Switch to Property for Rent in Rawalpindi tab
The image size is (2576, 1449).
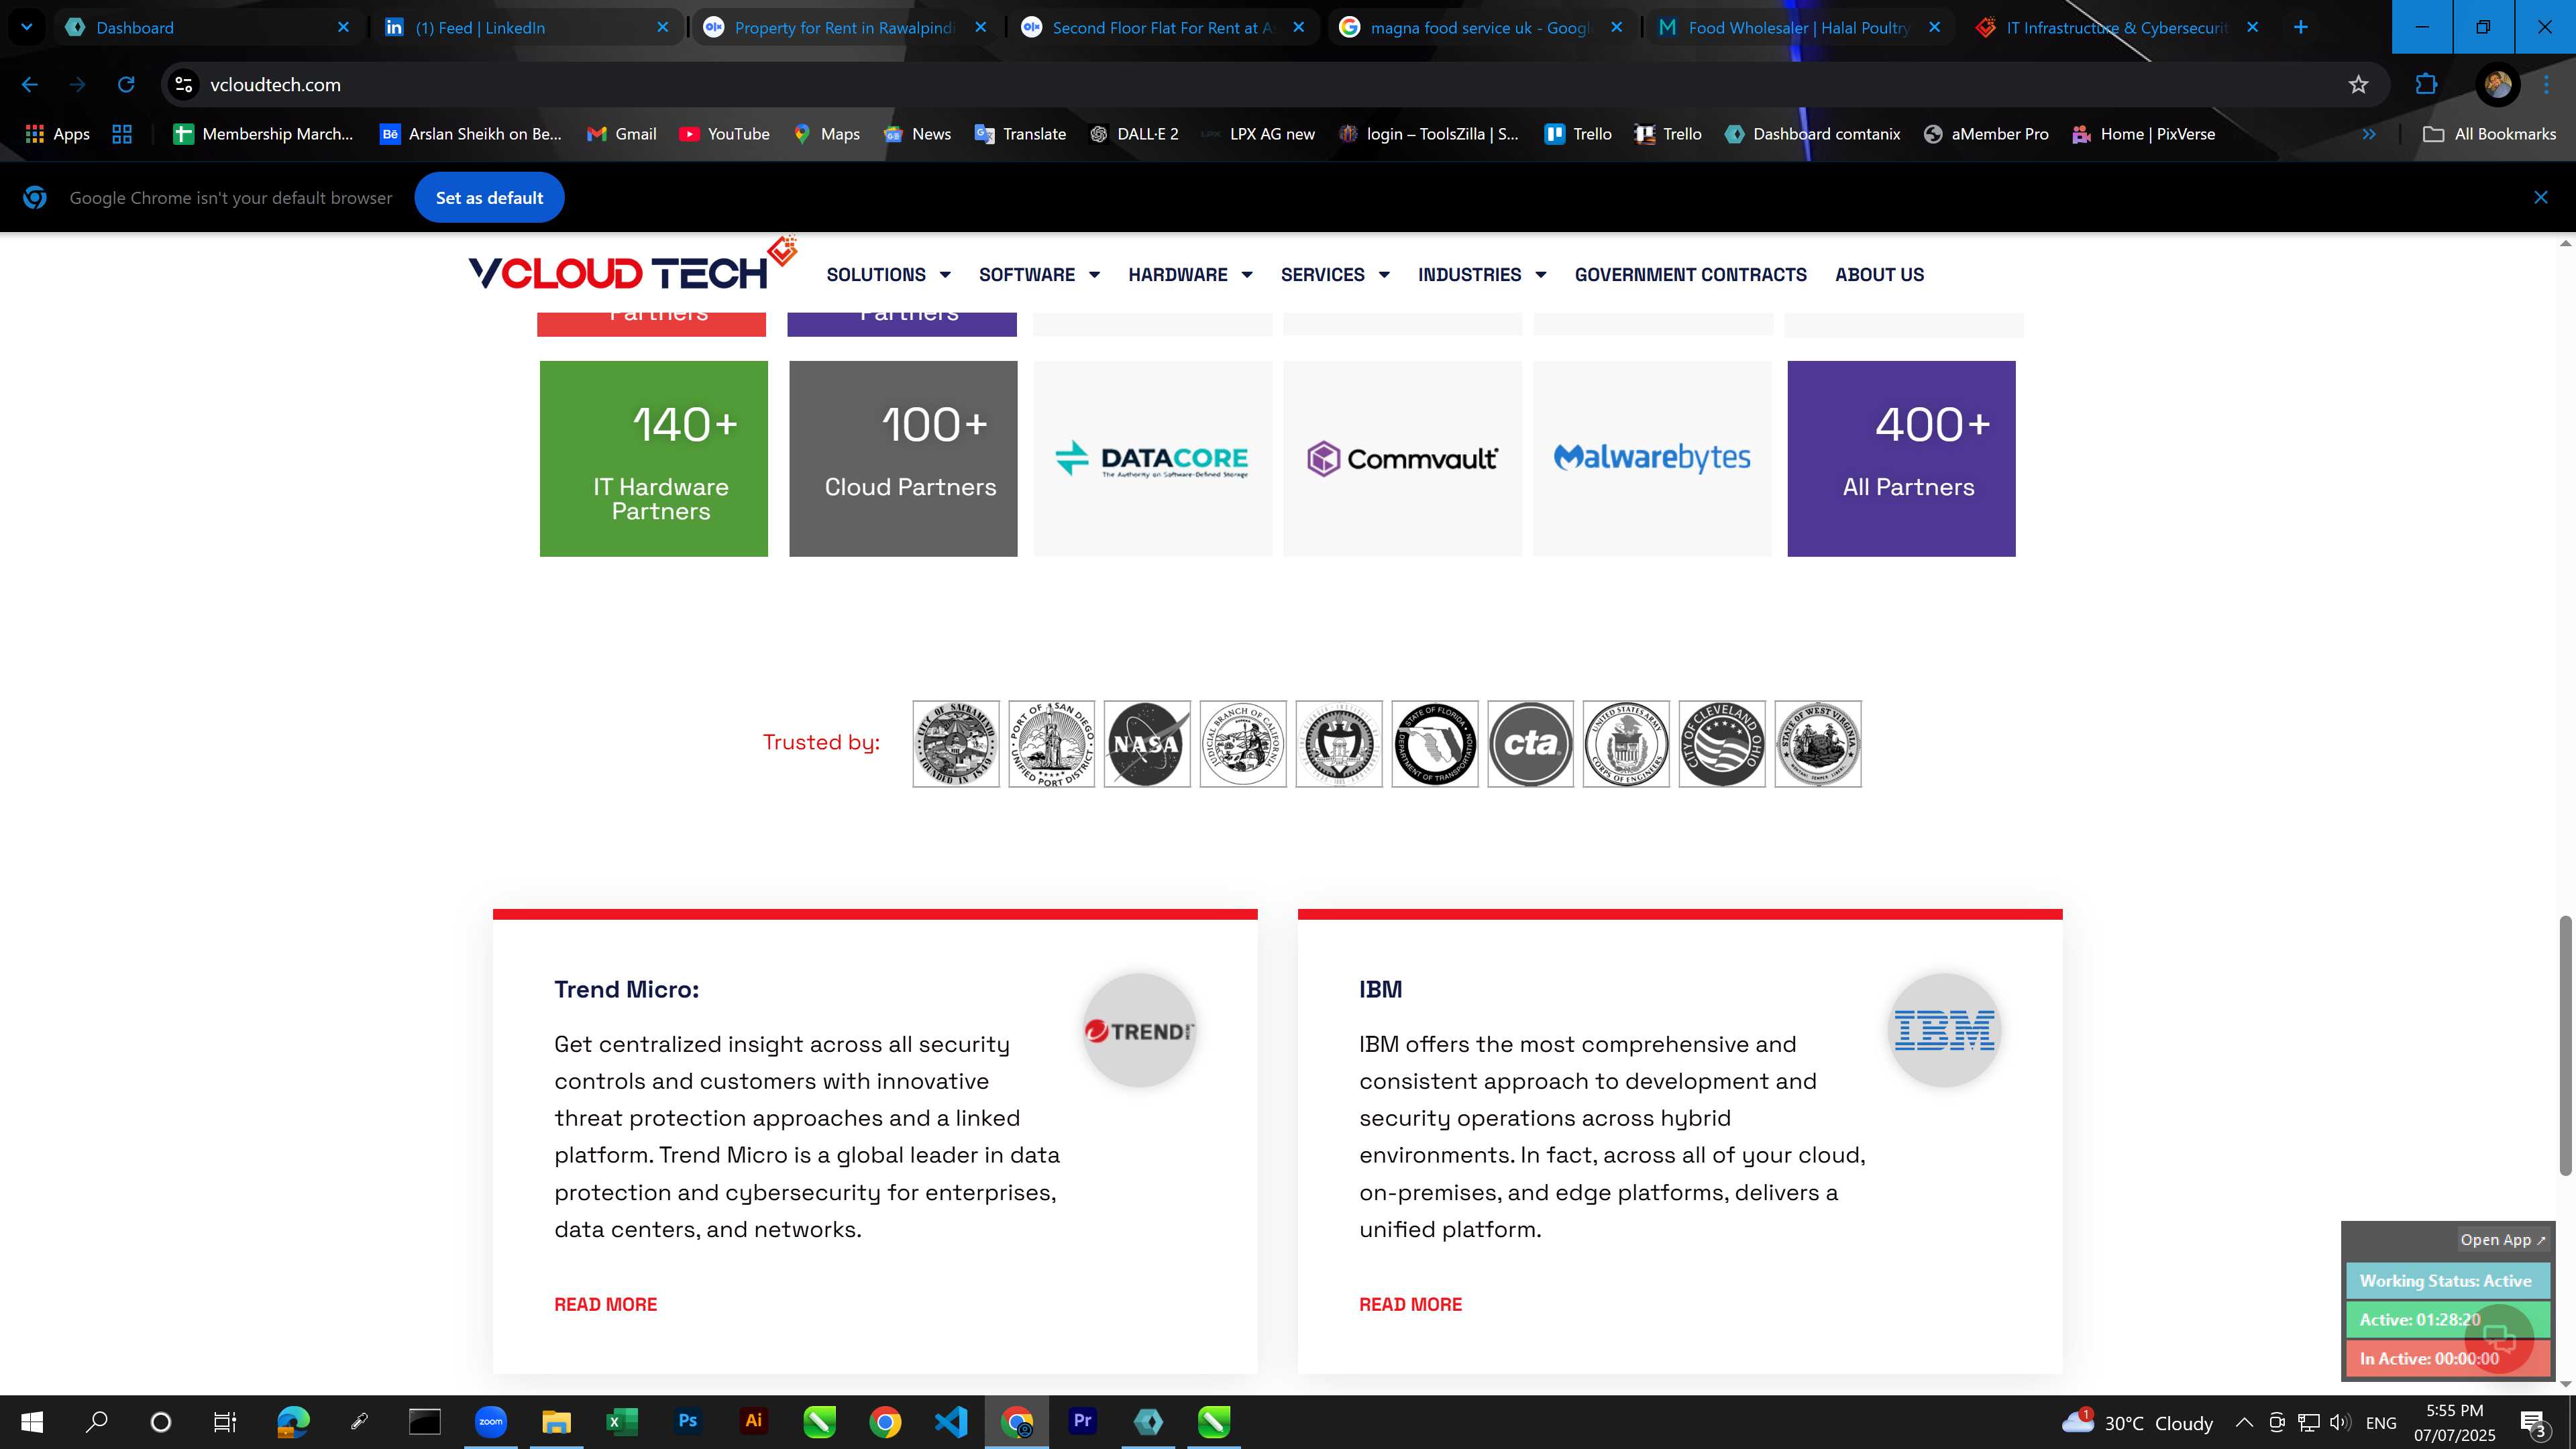(844, 27)
